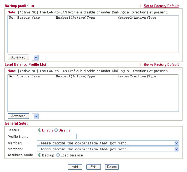Open the Member1 combination dropdown
Image resolution: width=187 pixels, height=172 pixels.
coord(108,143)
